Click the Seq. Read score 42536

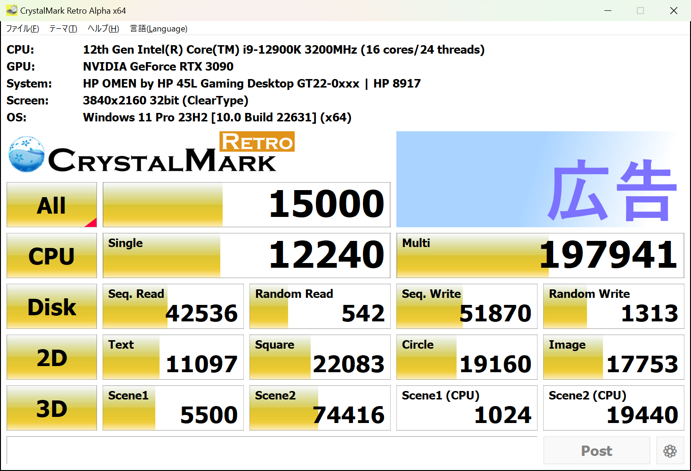click(x=173, y=306)
